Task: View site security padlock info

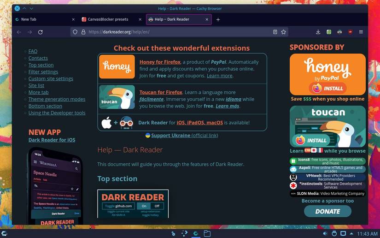Action: 83,32
